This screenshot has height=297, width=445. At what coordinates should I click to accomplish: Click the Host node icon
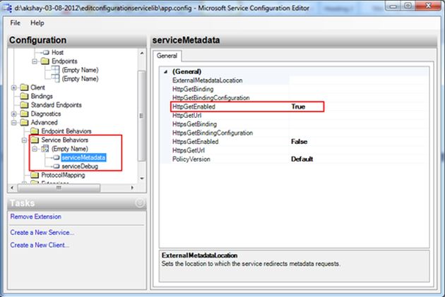coord(46,52)
